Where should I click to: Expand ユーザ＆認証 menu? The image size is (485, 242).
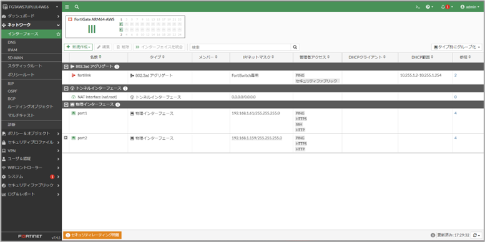pyautogui.click(x=31, y=159)
